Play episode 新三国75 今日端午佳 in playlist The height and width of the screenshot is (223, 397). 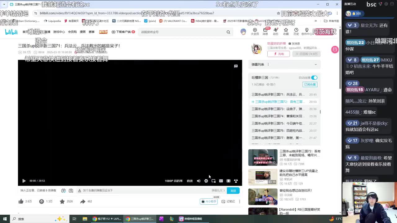(284, 123)
